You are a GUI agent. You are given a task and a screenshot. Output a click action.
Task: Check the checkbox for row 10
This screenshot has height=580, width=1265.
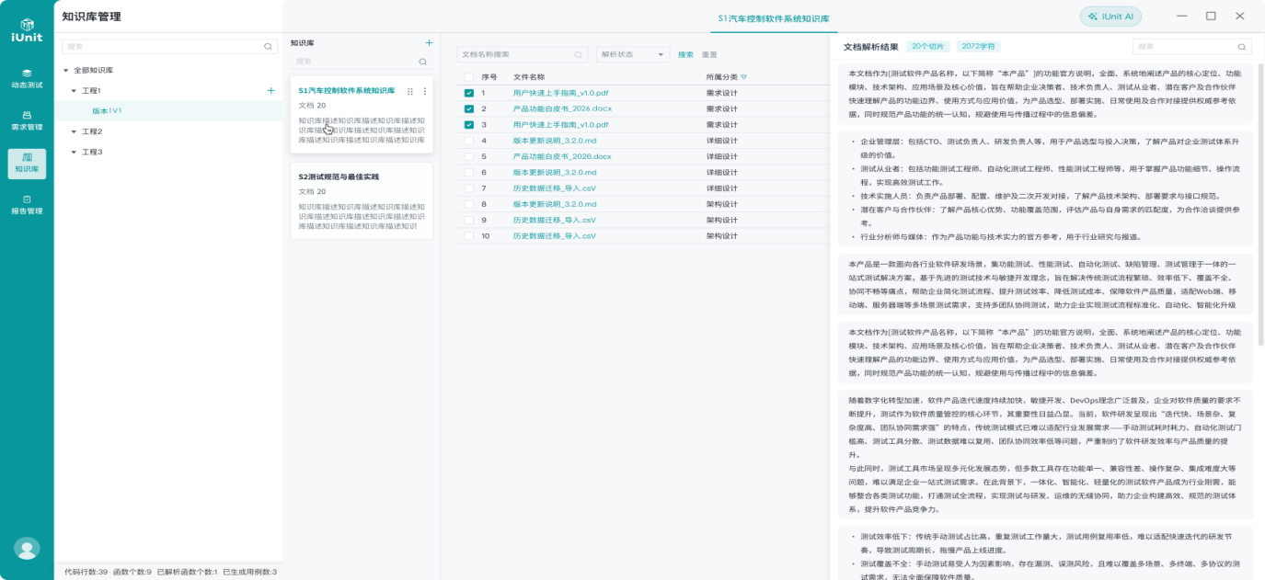coord(469,236)
